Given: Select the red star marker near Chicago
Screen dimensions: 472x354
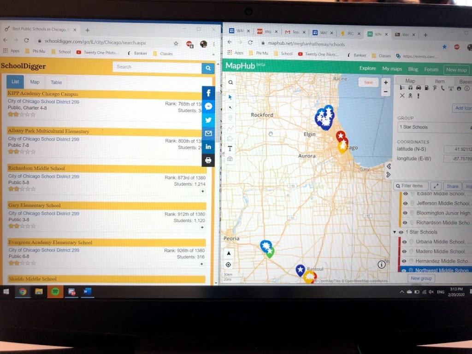Looking at the screenshot, I should pyautogui.click(x=340, y=136).
